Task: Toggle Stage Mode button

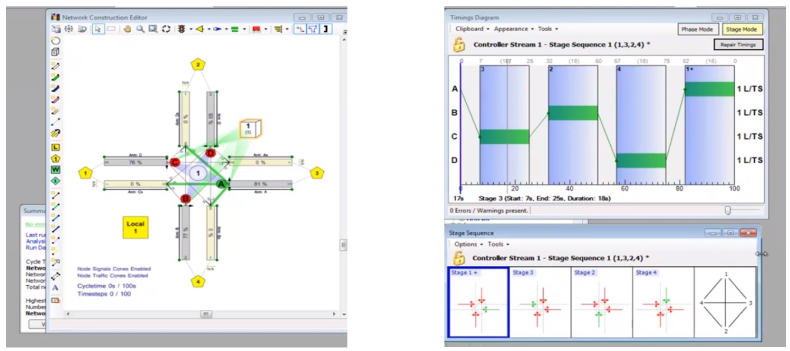Action: (742, 29)
